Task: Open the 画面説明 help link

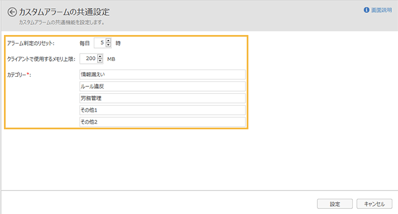Action: point(382,10)
